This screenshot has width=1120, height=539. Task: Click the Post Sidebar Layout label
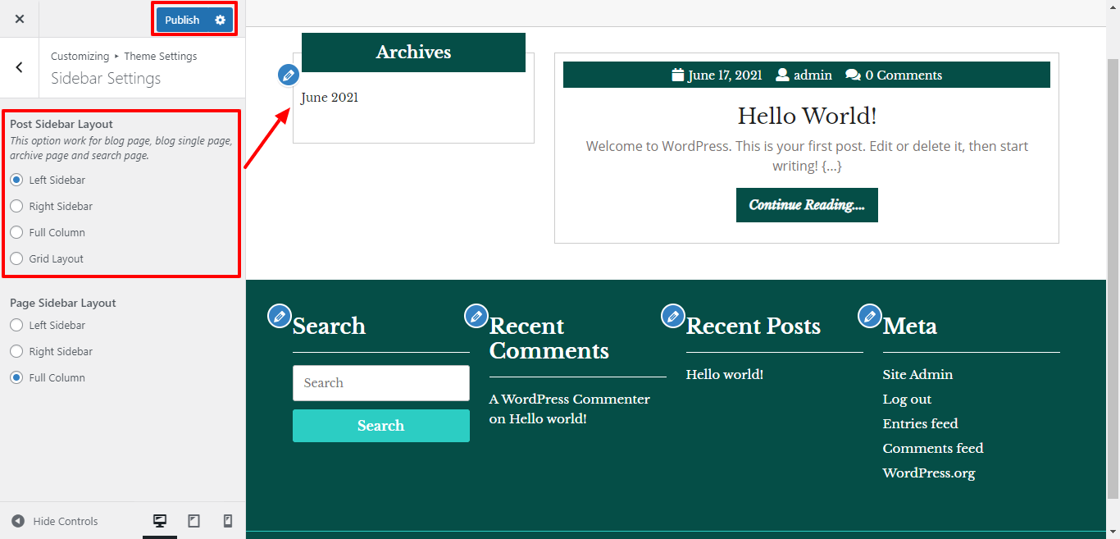pos(61,124)
